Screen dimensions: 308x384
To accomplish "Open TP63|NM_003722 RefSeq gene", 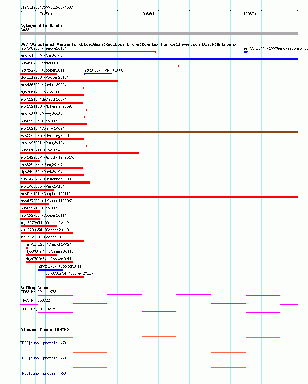I will (35, 300).
